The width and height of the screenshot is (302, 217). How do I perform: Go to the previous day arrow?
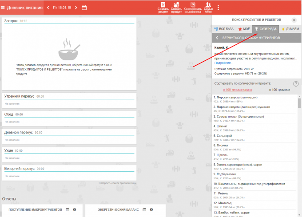(x=48, y=8)
